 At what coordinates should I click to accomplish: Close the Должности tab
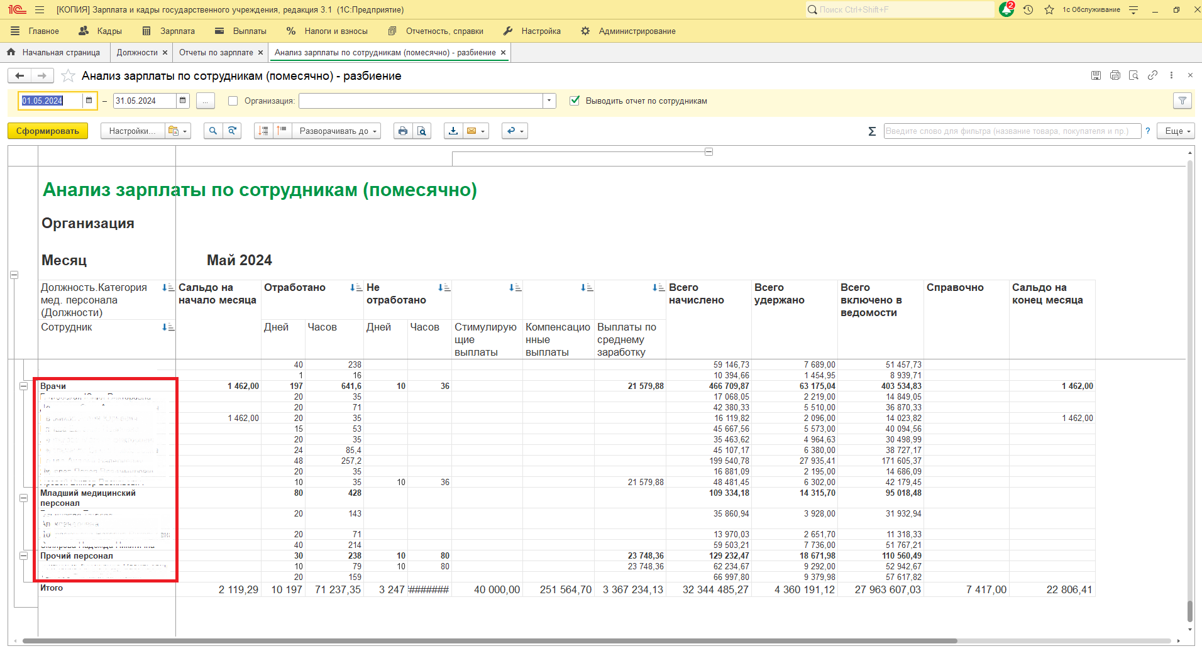pos(165,53)
